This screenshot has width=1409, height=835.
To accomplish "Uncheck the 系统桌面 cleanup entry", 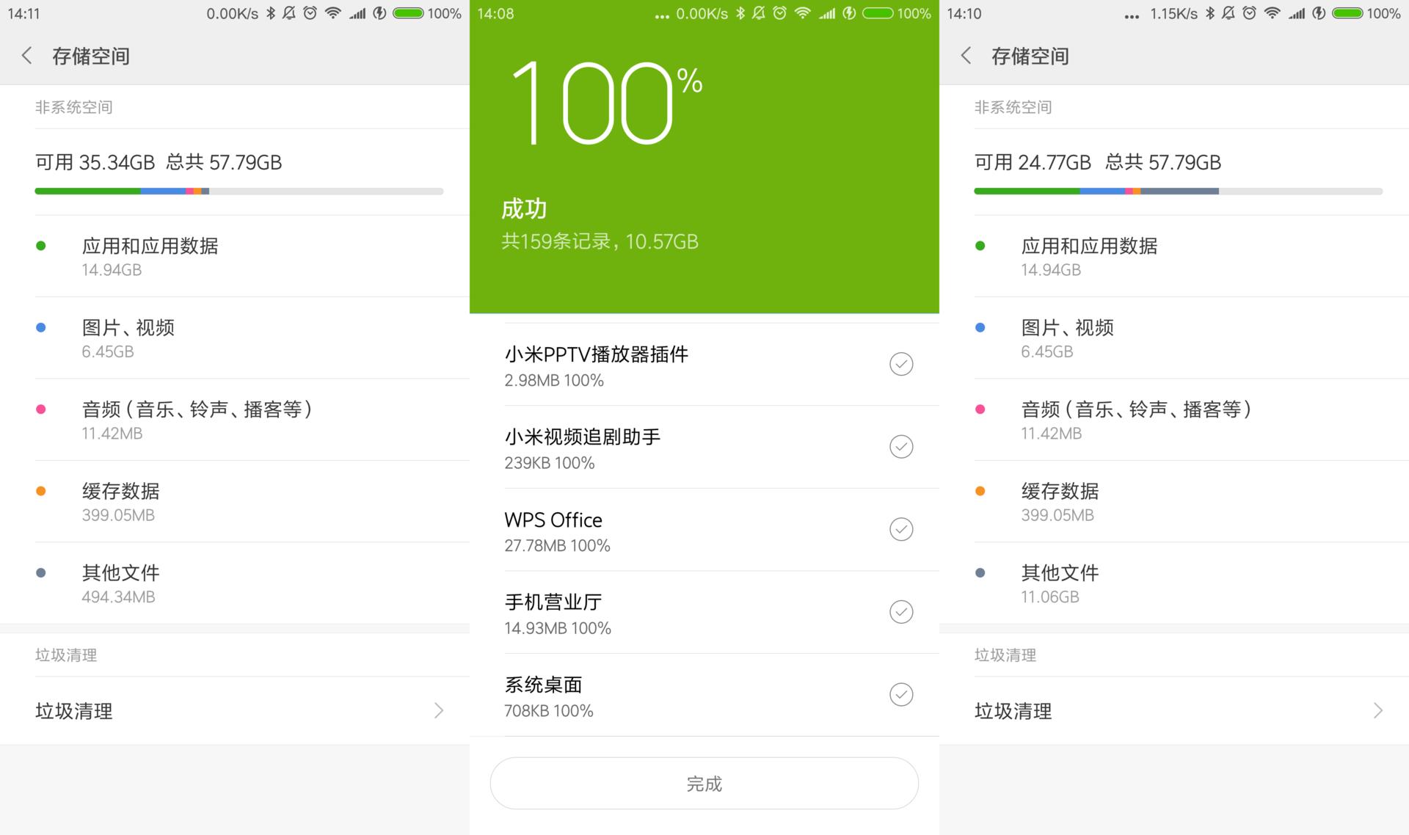I will click(901, 694).
